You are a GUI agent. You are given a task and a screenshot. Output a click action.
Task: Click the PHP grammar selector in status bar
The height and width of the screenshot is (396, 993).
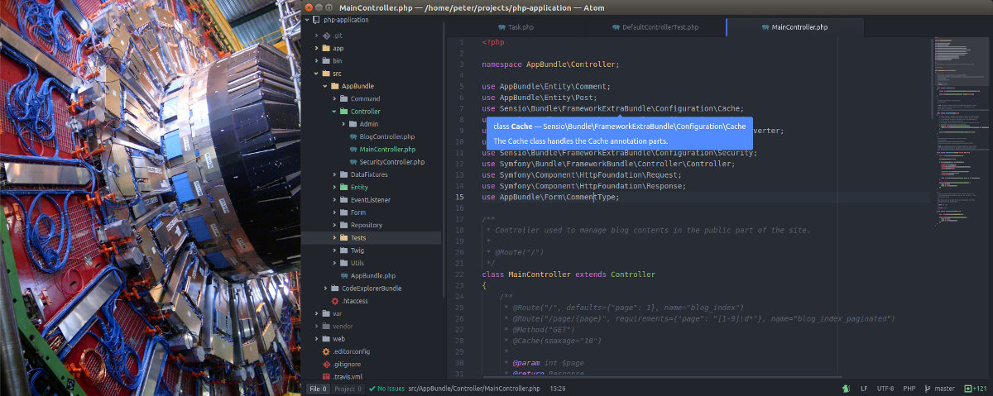(909, 388)
